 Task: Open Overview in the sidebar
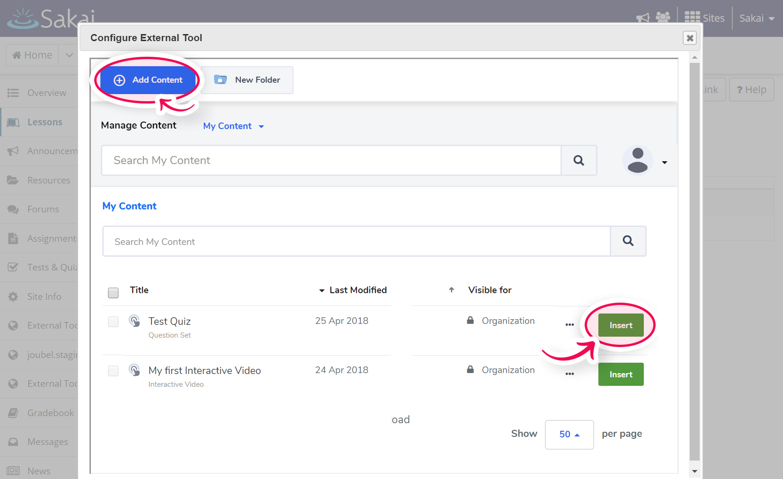pos(39,93)
